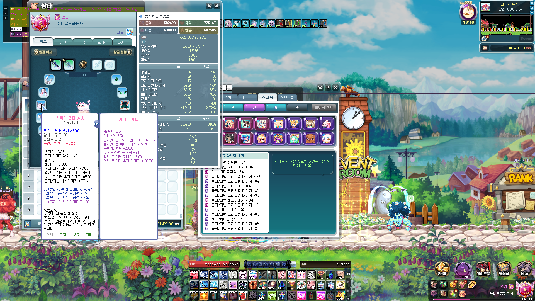535x301 pixels.
Task: Use the CTRL(L) red face skill slot
Action: pyautogui.click(x=194, y=275)
